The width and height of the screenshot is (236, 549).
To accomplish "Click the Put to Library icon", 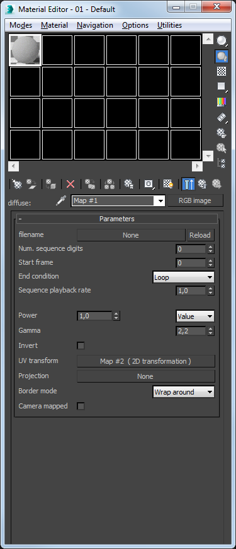I will coord(129,184).
